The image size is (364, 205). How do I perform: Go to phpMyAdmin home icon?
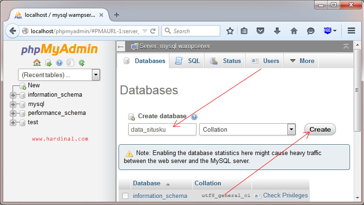point(37,63)
